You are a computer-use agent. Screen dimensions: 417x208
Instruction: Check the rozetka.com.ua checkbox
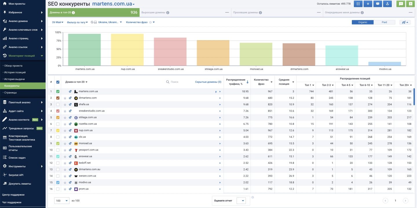(58, 124)
